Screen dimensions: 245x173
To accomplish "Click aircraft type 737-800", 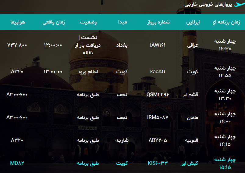I will (17, 45).
